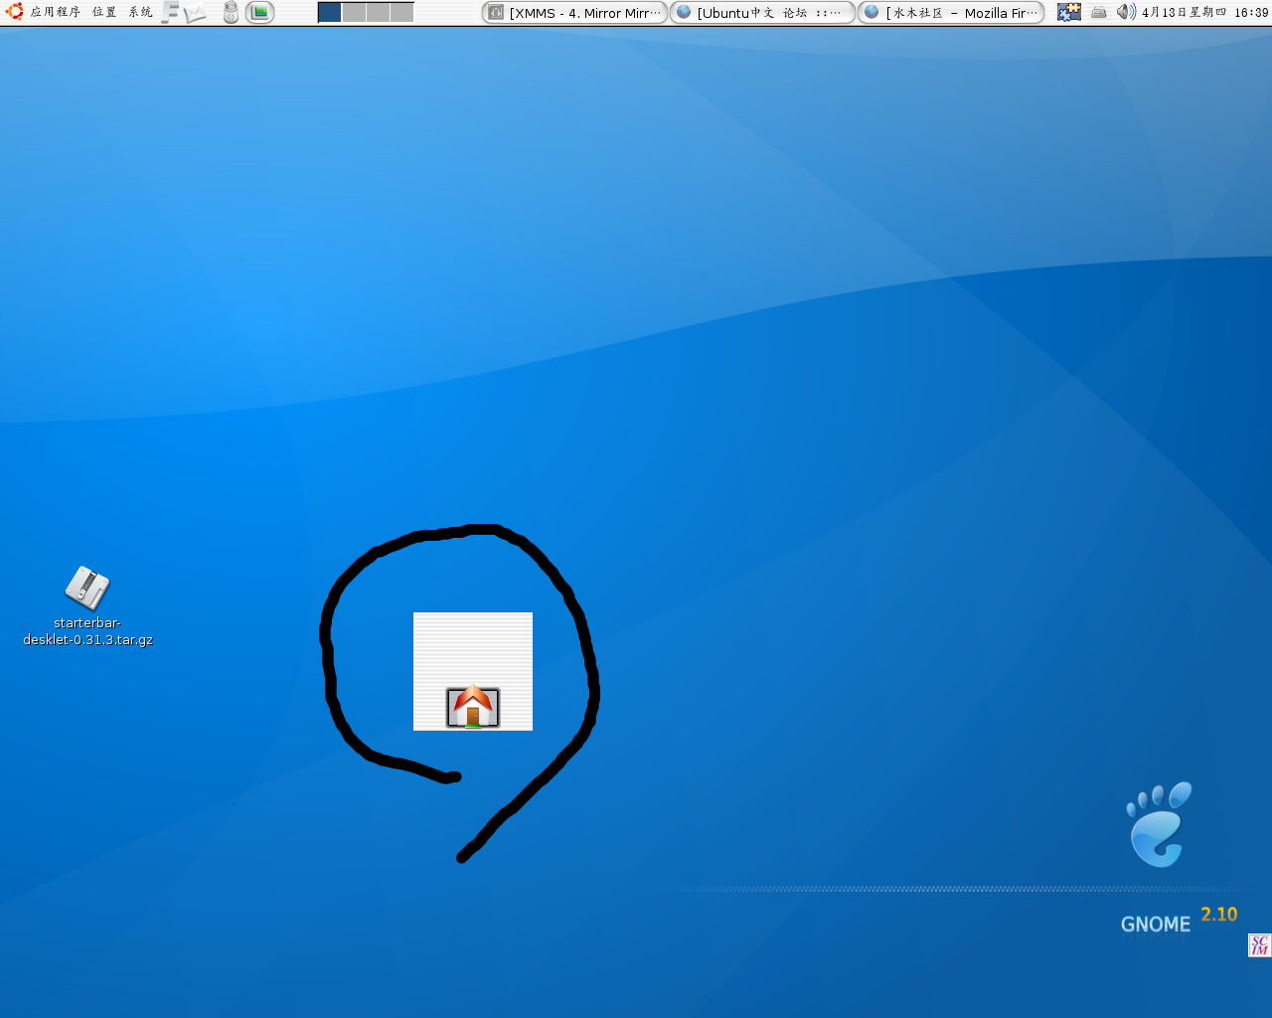Screen dimensions: 1272x1018
Task: Open the volume speaker control
Action: [x=1126, y=12]
